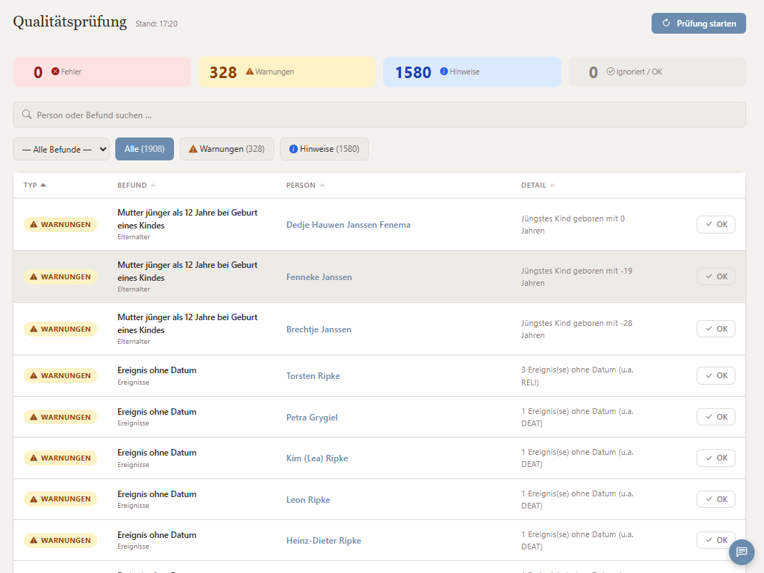Image resolution: width=764 pixels, height=573 pixels.
Task: Open the Alle Befunde dropdown
Action: point(62,149)
